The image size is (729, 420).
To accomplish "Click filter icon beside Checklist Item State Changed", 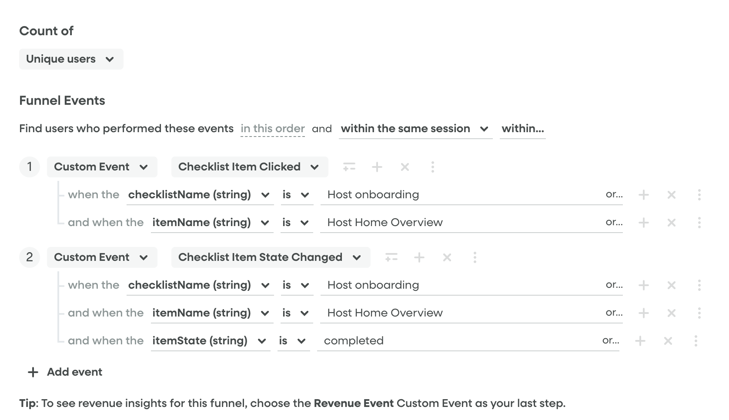I will coord(391,257).
